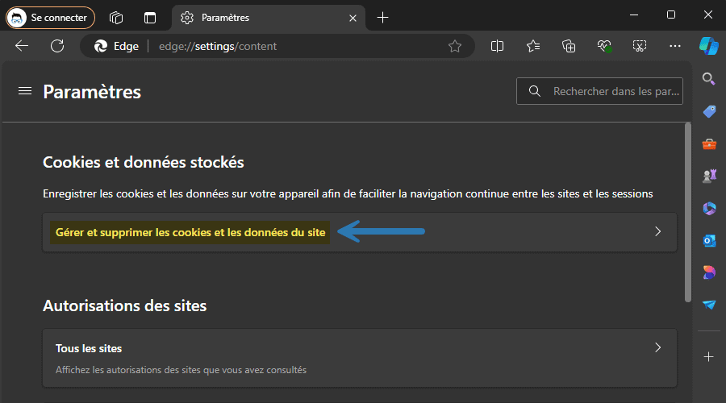Click Rechercher dans les paramètres field
The image size is (726, 403).
click(x=599, y=91)
